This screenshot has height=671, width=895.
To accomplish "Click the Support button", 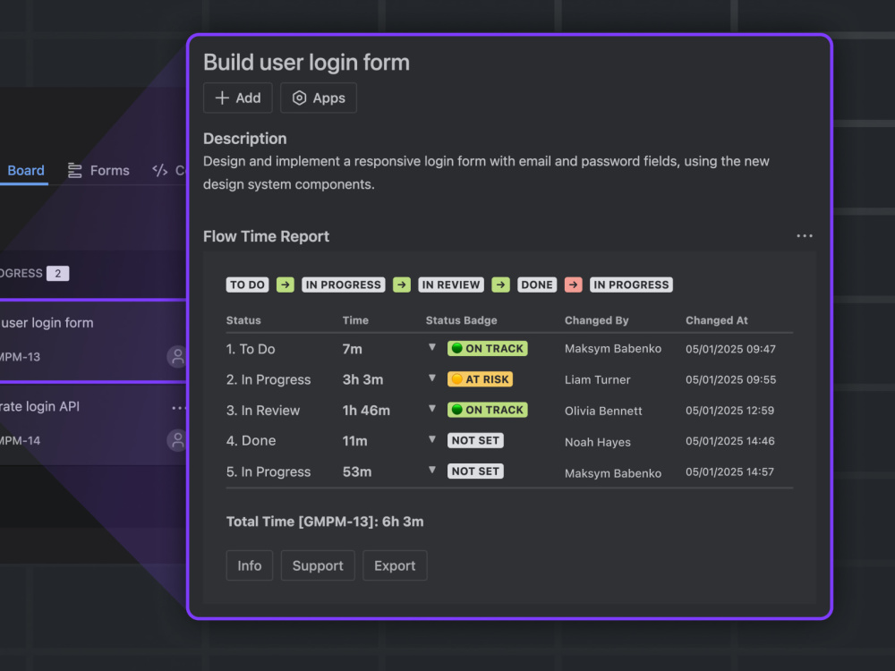I will click(x=318, y=565).
